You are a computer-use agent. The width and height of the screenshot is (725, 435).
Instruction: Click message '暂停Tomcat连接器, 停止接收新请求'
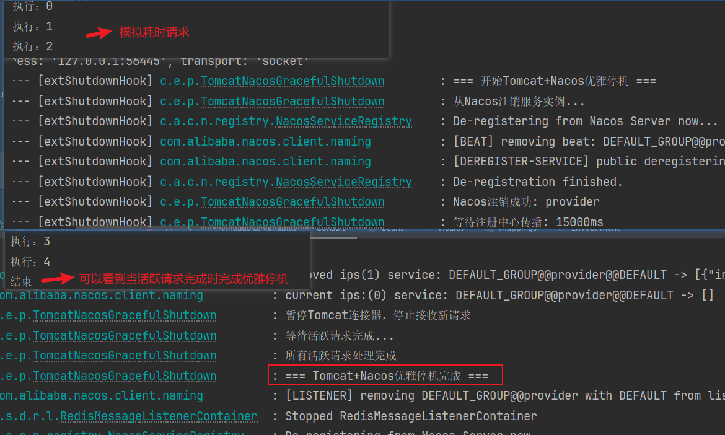tap(378, 316)
